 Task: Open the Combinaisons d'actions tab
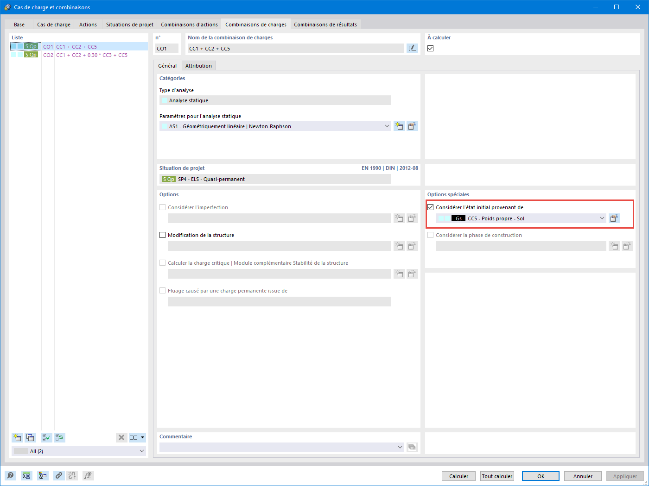click(x=189, y=25)
